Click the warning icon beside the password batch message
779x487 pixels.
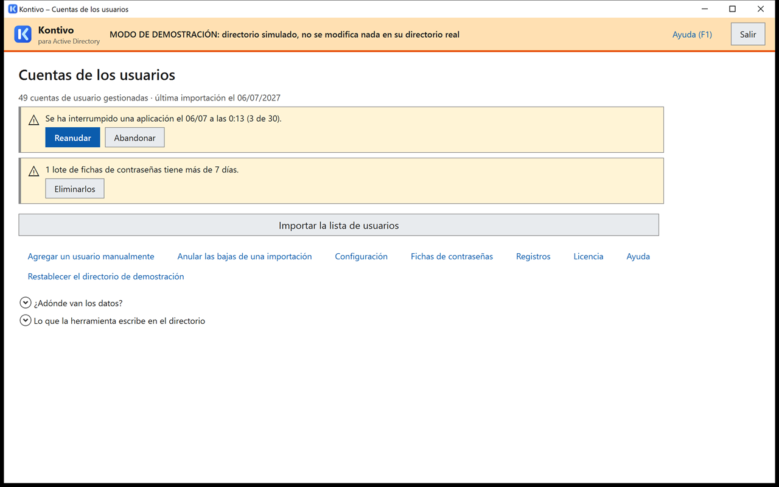(x=34, y=171)
